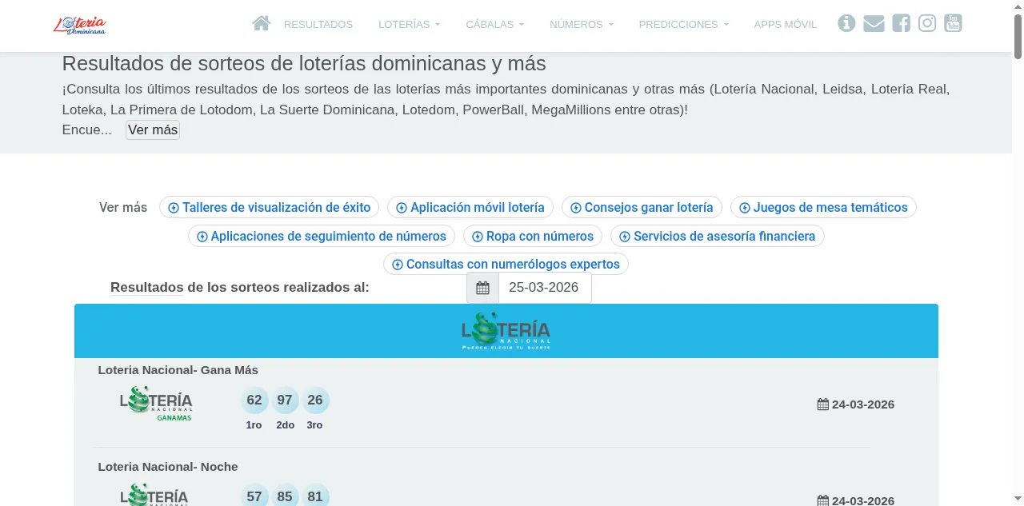Visit the Facebook page icon
Image resolution: width=1024 pixels, height=506 pixels.
pos(901,23)
